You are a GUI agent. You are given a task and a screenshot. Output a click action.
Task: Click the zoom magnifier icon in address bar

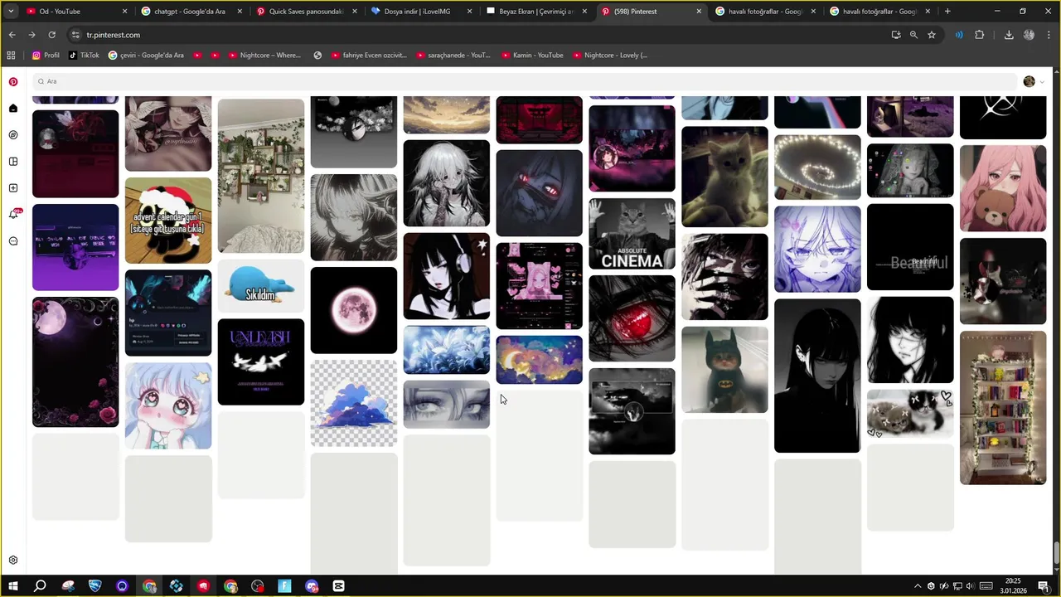coord(913,35)
